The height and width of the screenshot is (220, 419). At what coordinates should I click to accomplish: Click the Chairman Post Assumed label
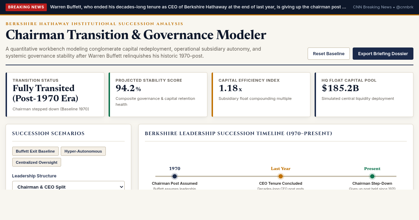click(x=175, y=183)
